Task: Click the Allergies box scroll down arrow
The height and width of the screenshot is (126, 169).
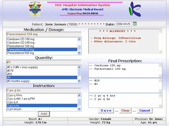Action: tap(160, 52)
